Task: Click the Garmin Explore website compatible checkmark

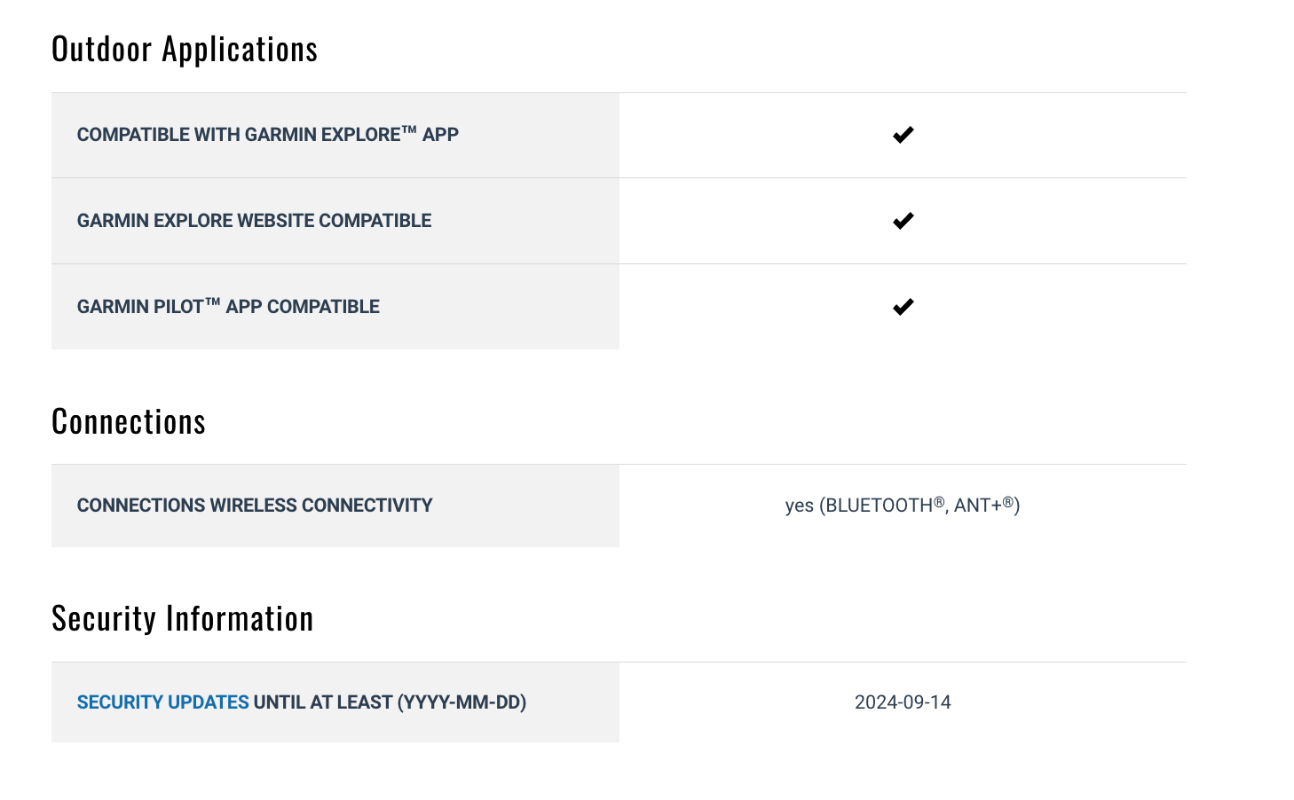Action: coord(903,221)
